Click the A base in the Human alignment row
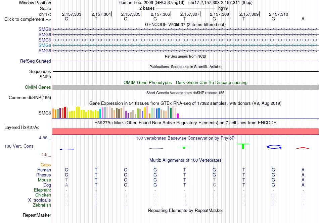The width and height of the screenshot is (319, 223). pos(303,170)
